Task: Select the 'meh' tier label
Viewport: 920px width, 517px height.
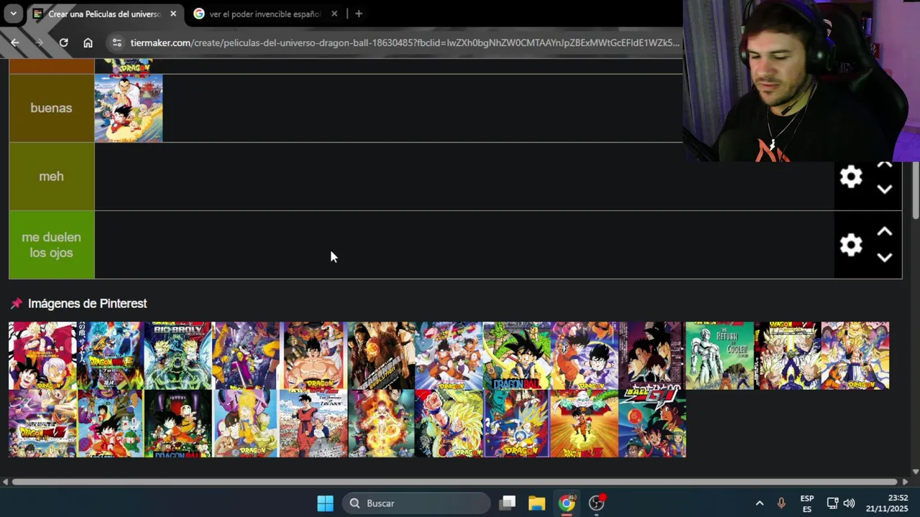Action: (51, 176)
